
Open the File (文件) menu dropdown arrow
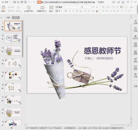[x=10, y=2]
